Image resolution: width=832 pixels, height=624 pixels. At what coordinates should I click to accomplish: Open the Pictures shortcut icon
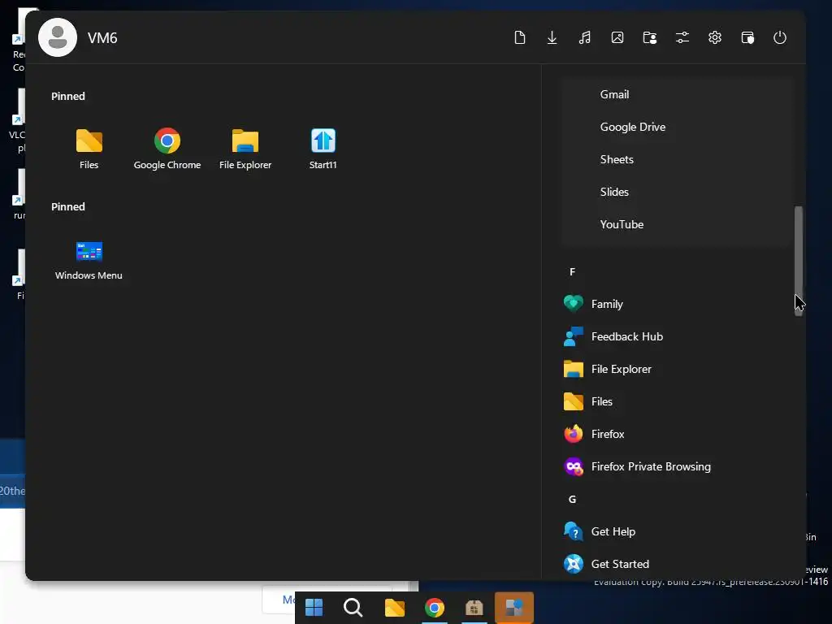tap(617, 37)
